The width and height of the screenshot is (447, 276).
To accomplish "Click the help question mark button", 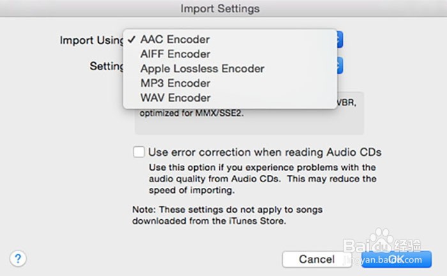I will click(19, 258).
